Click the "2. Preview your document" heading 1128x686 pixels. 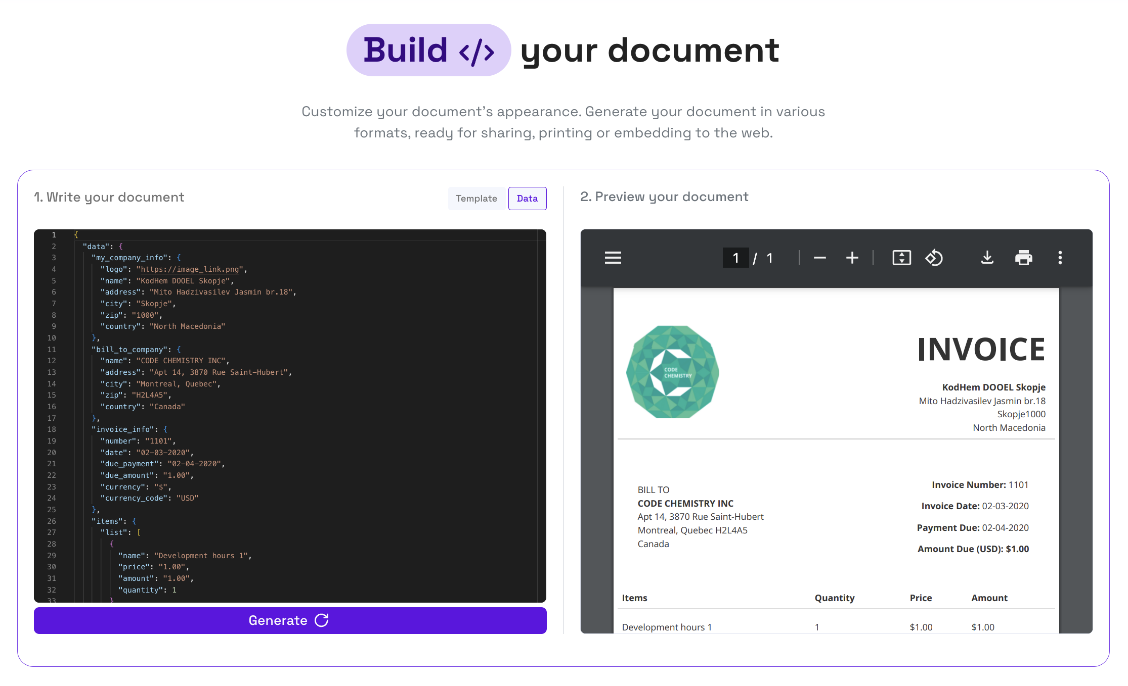pos(664,197)
